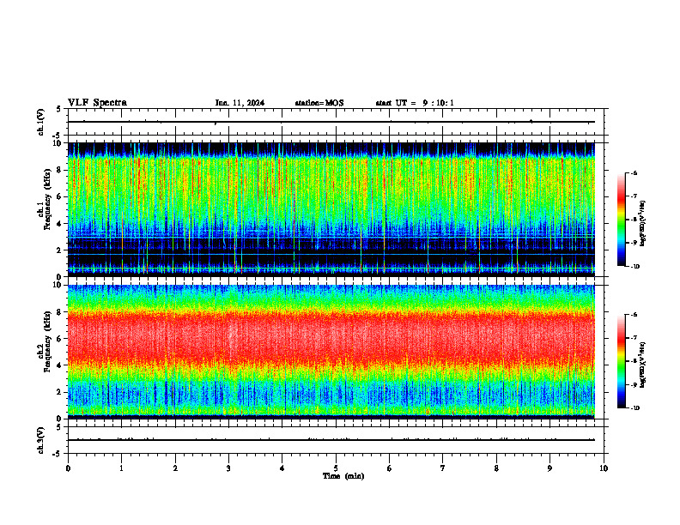The height and width of the screenshot is (525, 680).
Task: Click the upper ch.1 PSD color bar
Action: pos(621,220)
